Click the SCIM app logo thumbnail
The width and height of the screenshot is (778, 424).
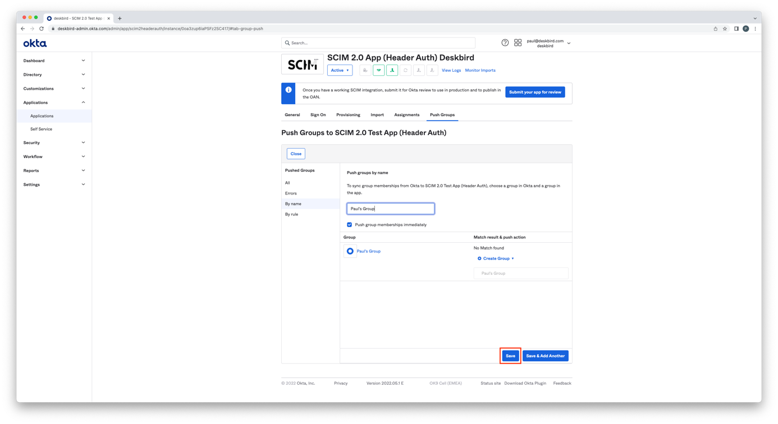[x=303, y=64]
